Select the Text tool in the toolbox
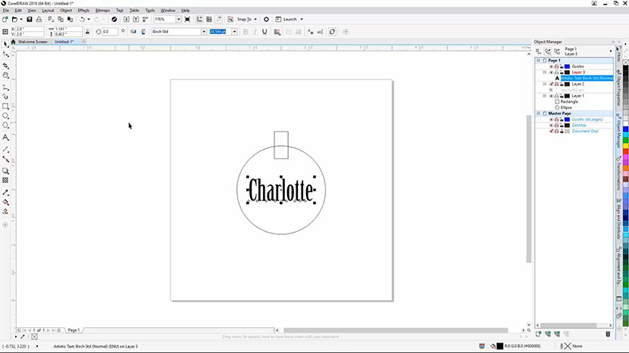The image size is (629, 353). click(x=5, y=138)
